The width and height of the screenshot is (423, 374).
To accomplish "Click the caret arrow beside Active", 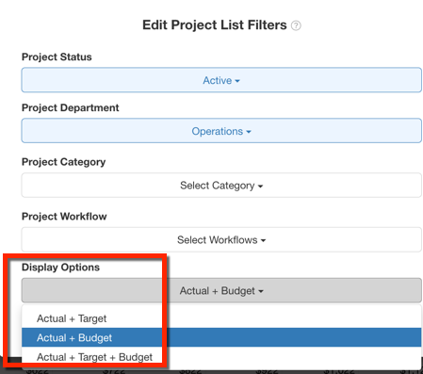I will coord(237,81).
